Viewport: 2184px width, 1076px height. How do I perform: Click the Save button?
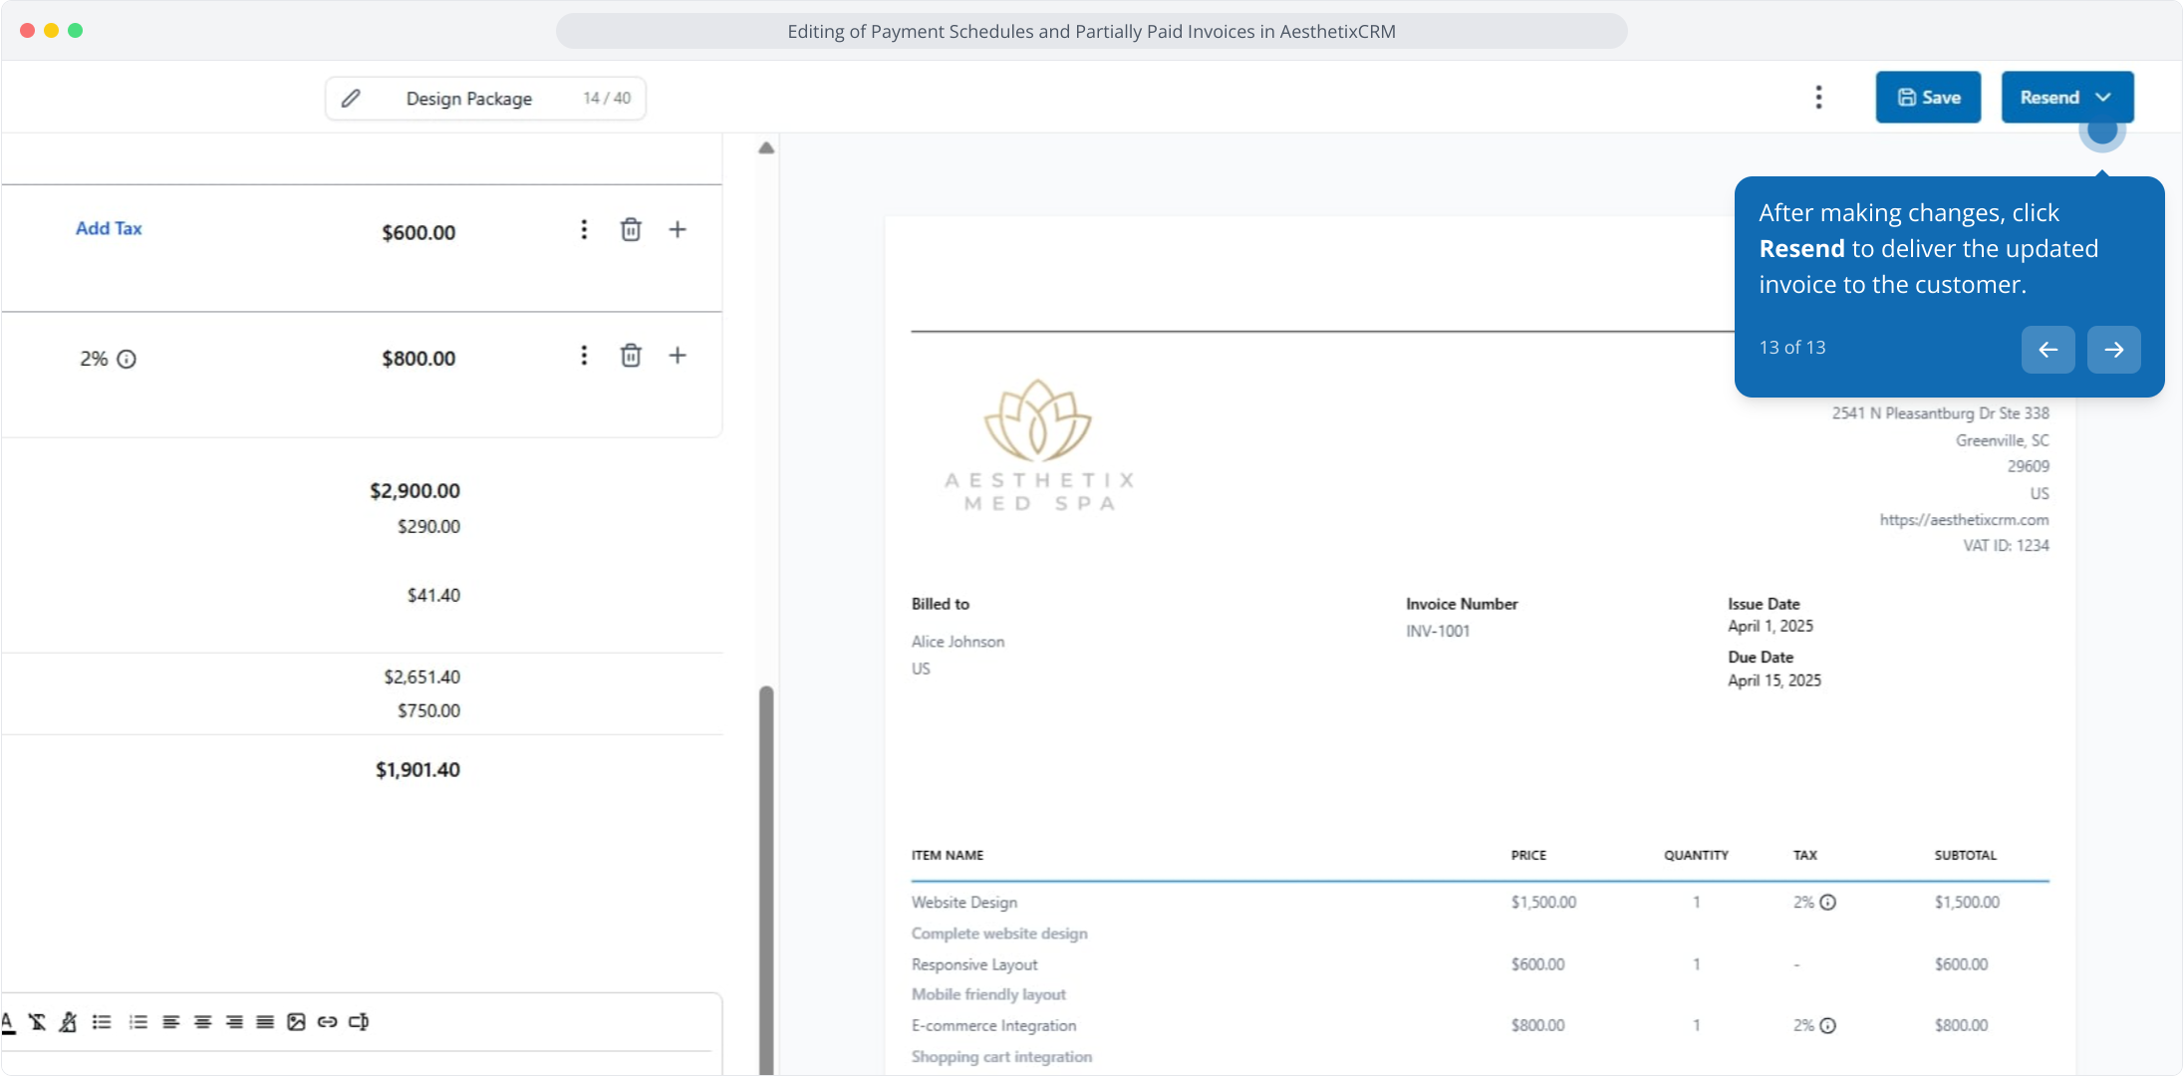[1928, 98]
